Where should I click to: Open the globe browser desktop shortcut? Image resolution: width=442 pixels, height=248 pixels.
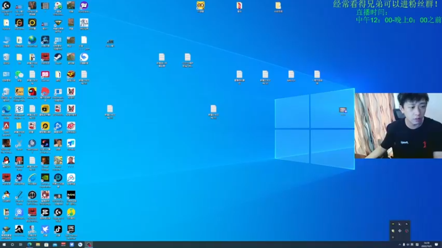coord(32,40)
